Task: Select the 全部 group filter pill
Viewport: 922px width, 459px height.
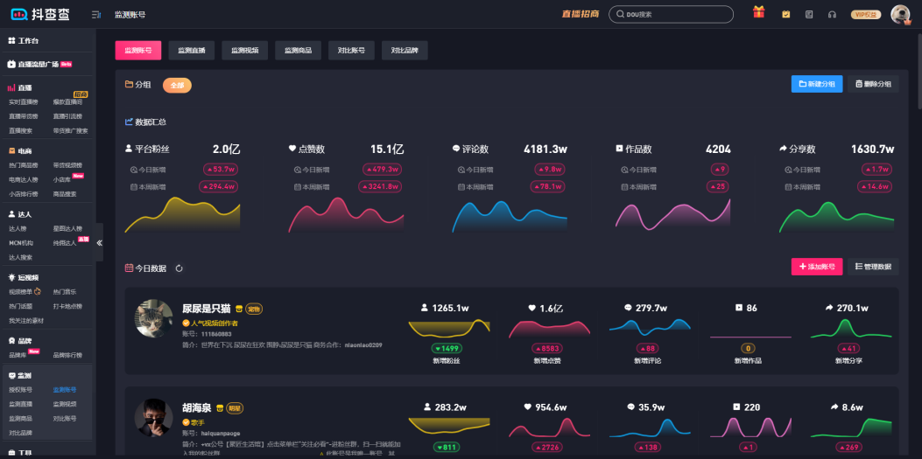Action: click(x=177, y=85)
